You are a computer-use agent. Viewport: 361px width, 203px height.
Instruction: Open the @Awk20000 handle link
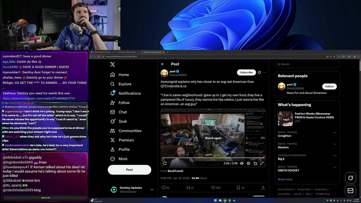[178, 75]
